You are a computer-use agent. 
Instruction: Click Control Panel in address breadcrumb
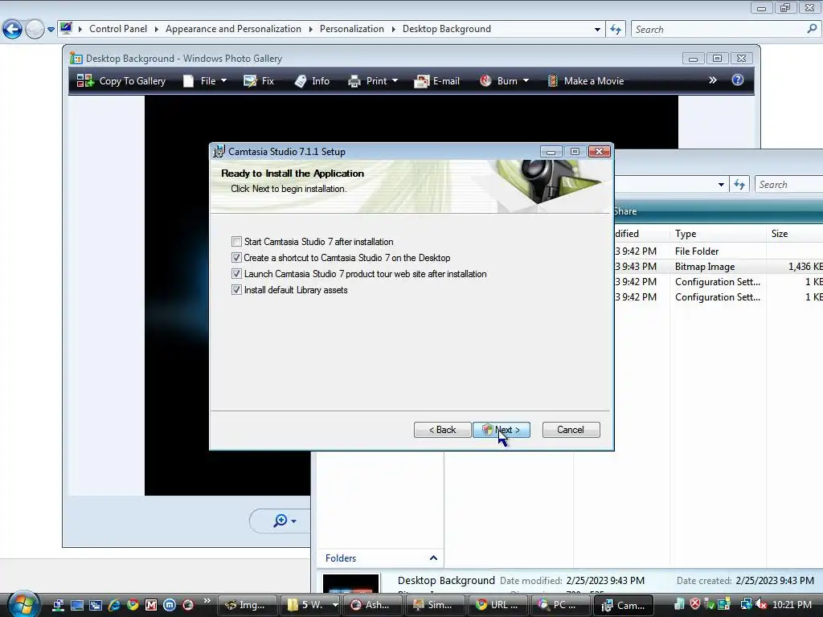coord(118,29)
